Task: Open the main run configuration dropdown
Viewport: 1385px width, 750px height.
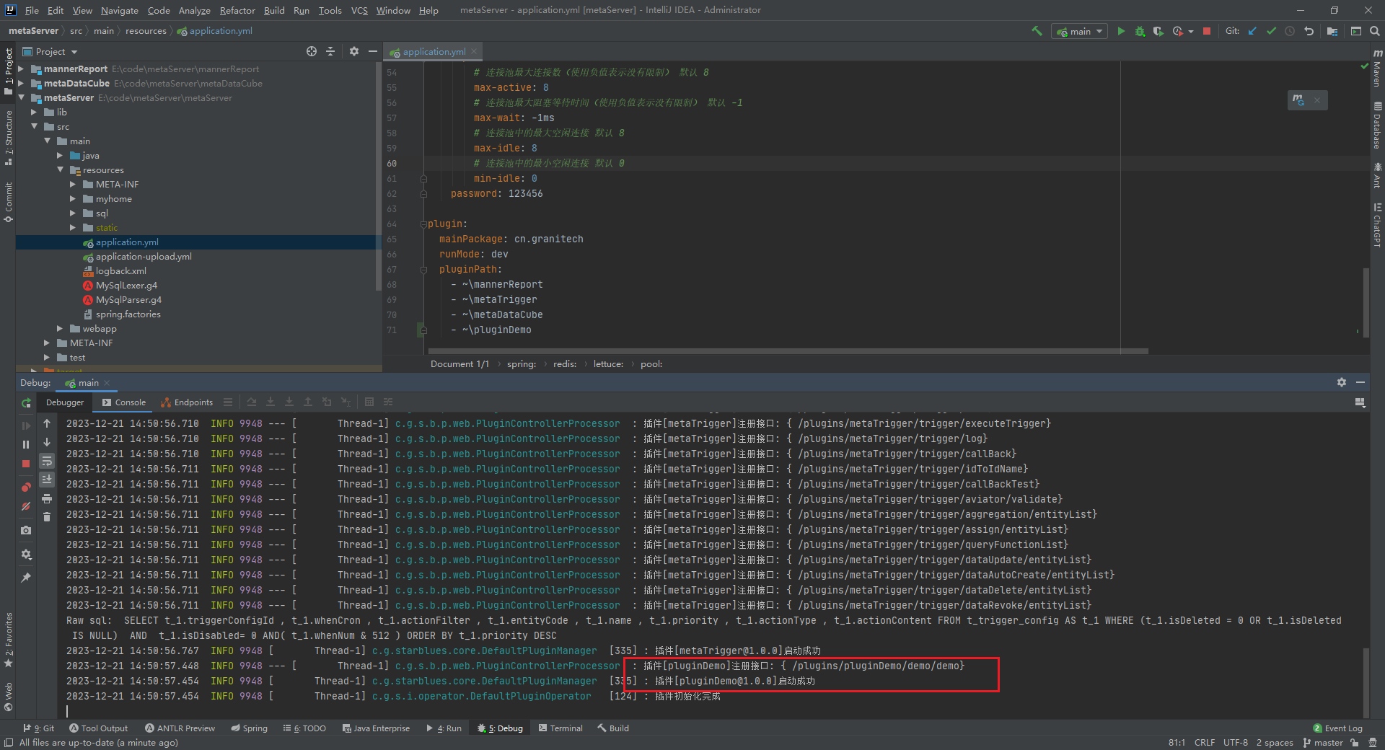Action: pos(1080,31)
